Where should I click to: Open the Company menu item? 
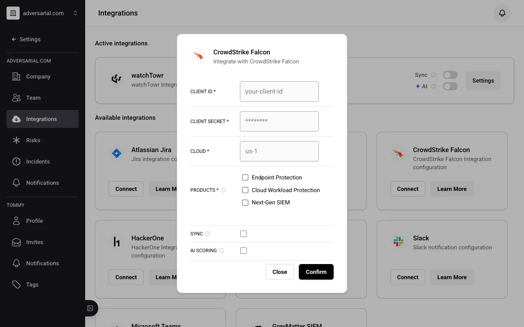click(43, 76)
